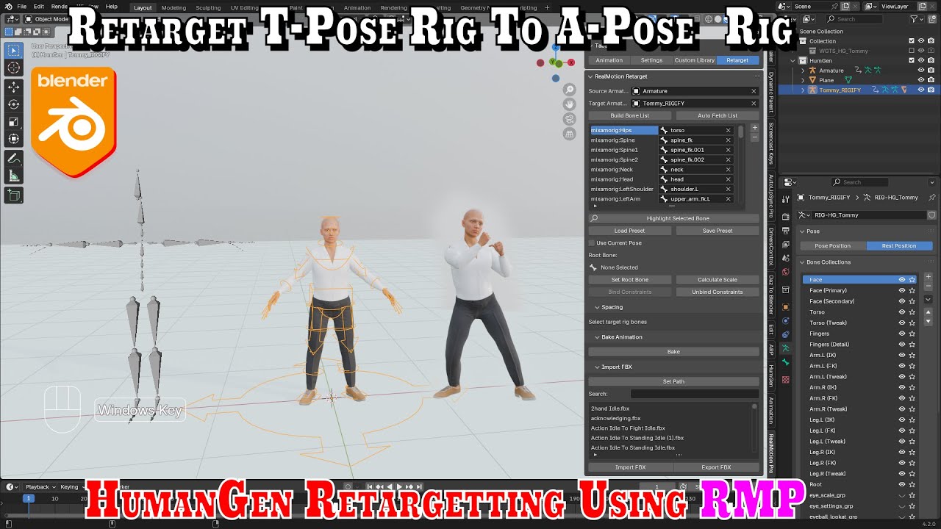The height and width of the screenshot is (529, 941).
Task: Expand Tommy_RIGIFY in the outliner
Action: tap(803, 90)
